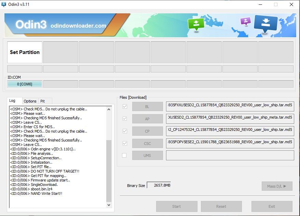The image size is (300, 216).
Task: Open the Pit tab
Action: (43, 101)
